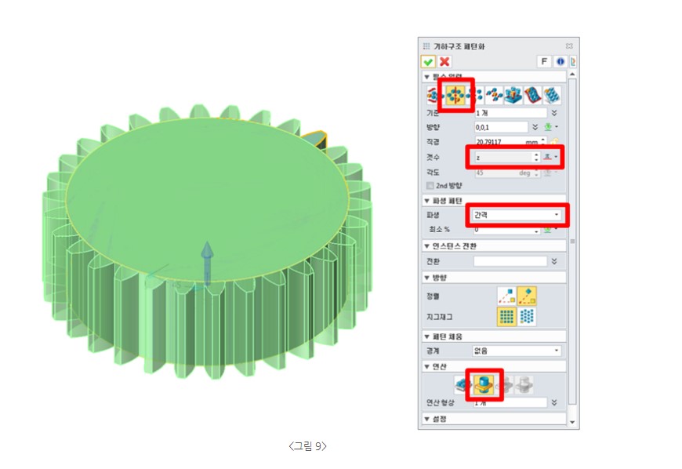682x469 pixels.
Task: Select the staggered 지그재그 icon
Action: pyautogui.click(x=527, y=316)
